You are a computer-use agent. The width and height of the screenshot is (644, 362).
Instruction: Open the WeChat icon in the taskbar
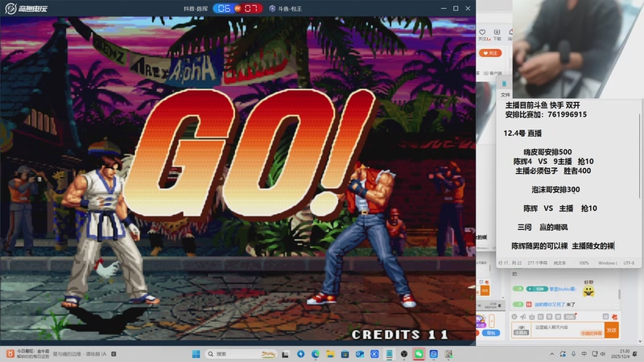[419, 354]
